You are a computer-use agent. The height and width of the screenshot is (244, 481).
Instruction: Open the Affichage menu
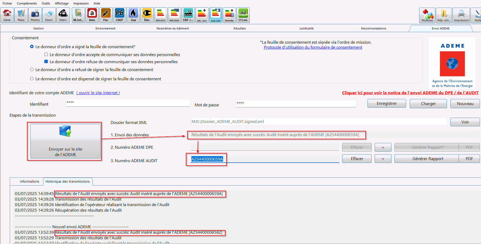62,3
